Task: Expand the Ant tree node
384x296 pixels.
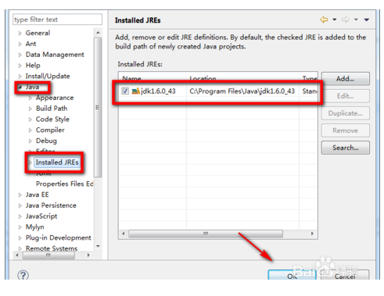Action: tap(20, 44)
